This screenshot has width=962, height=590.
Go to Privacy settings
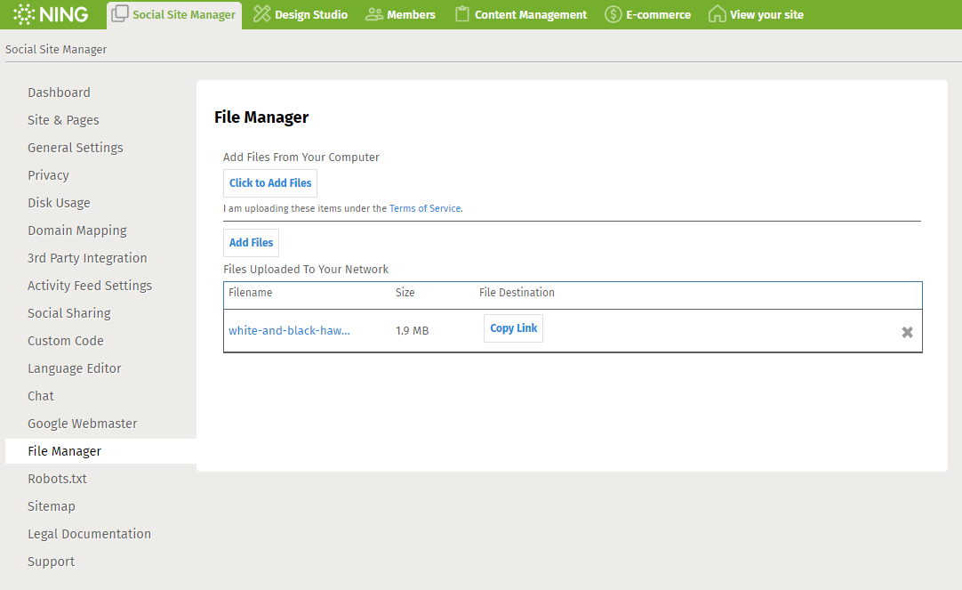(x=49, y=175)
